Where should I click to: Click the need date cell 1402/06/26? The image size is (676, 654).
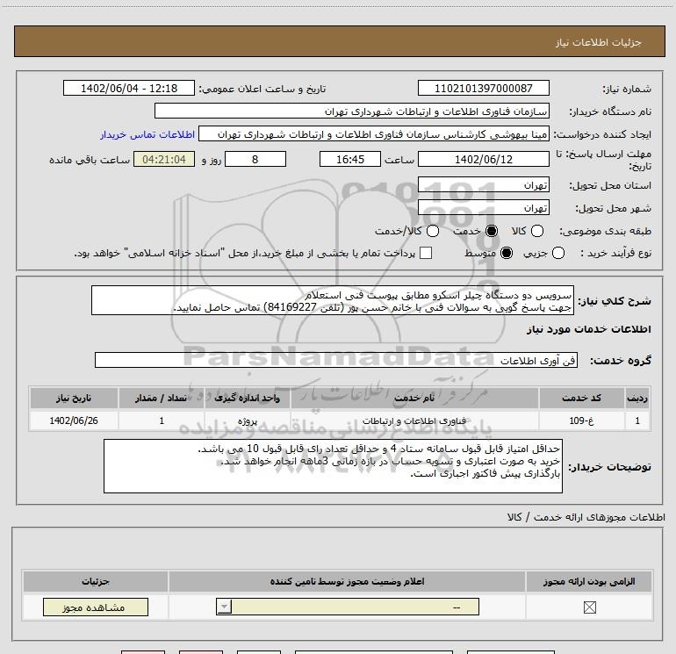coord(74,420)
